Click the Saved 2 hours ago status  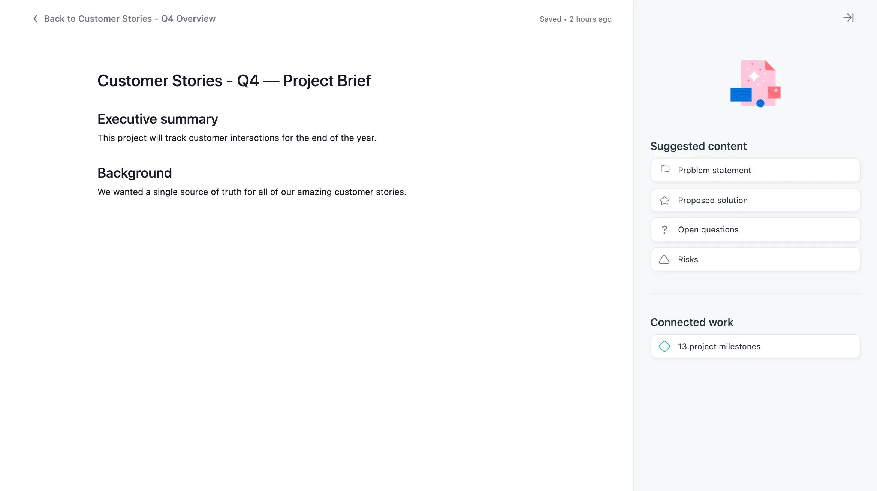tap(575, 19)
